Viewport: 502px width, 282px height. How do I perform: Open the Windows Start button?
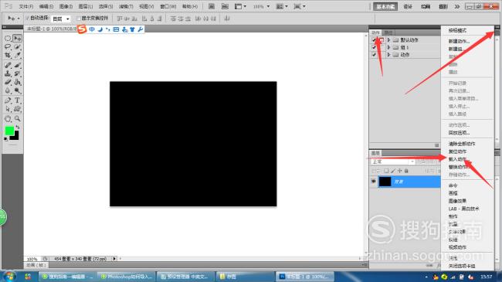(x=9, y=277)
